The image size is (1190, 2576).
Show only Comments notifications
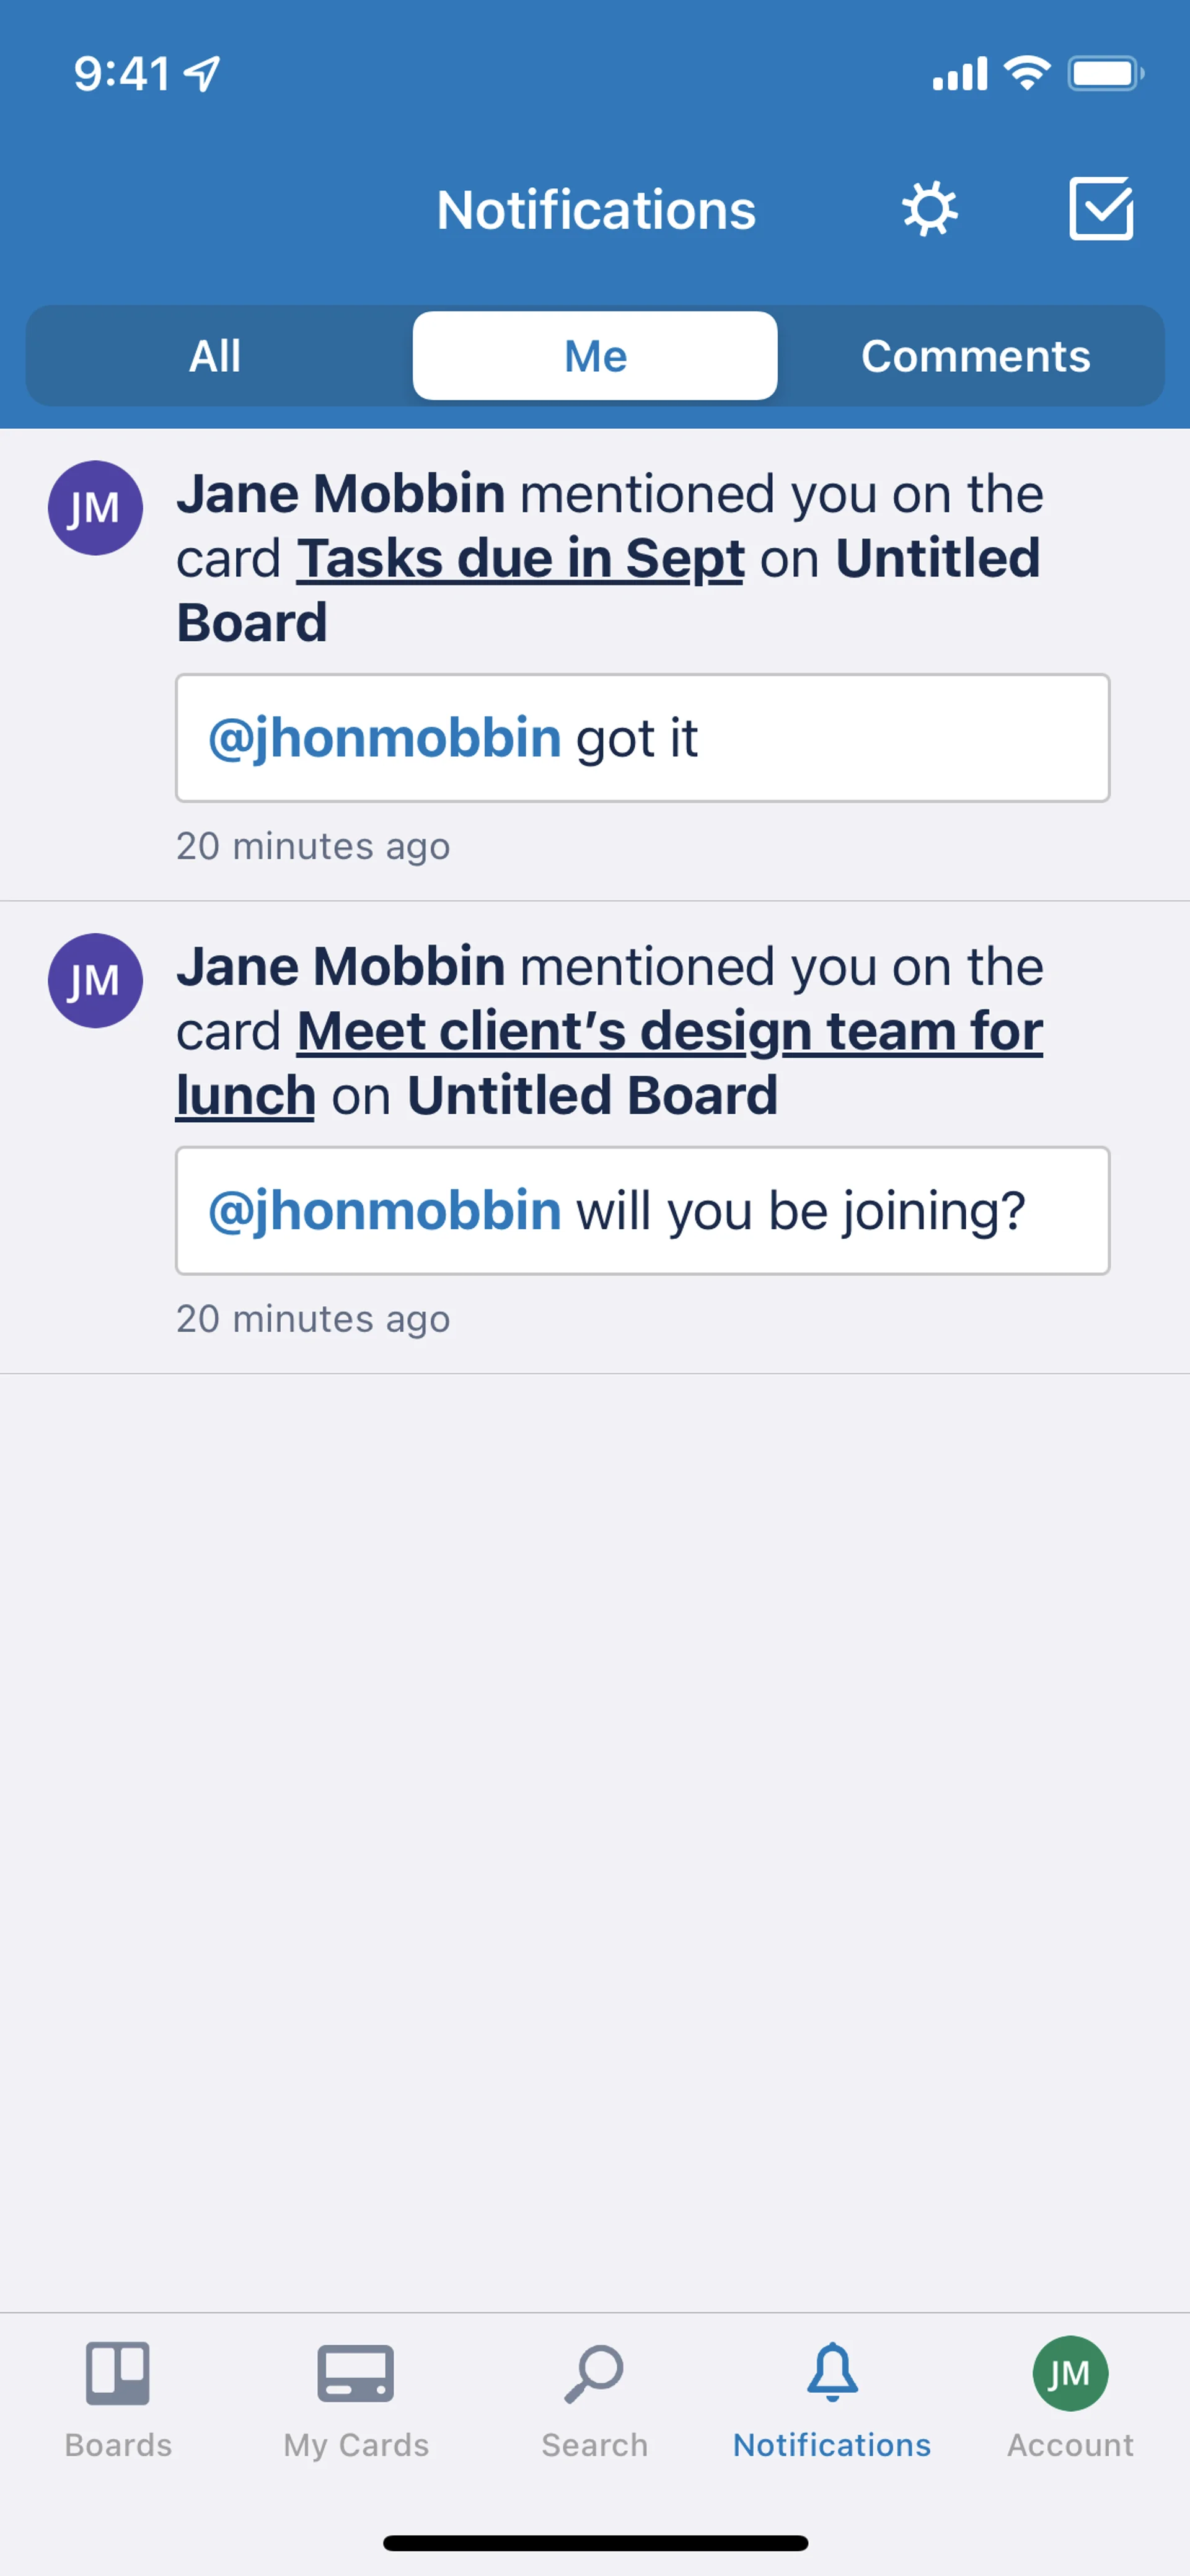[x=975, y=356]
